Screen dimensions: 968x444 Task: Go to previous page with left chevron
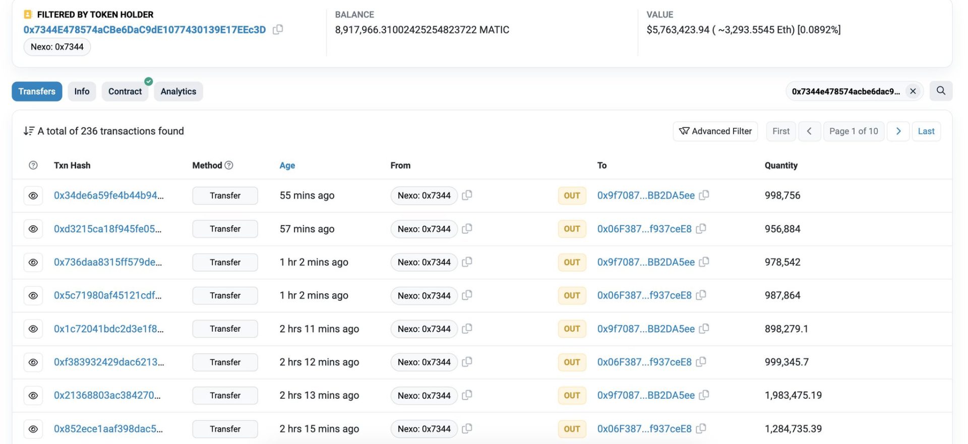(809, 131)
